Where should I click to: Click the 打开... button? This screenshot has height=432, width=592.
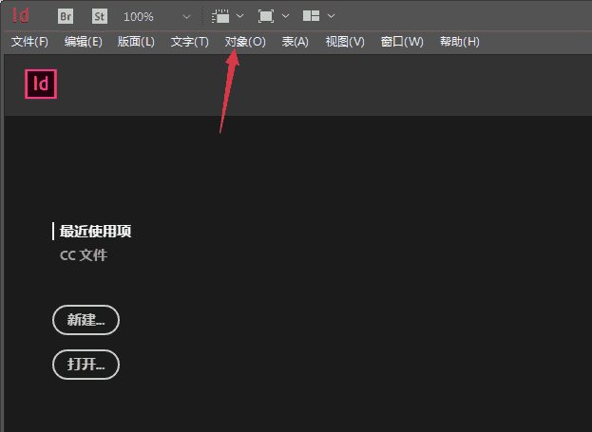tap(86, 365)
